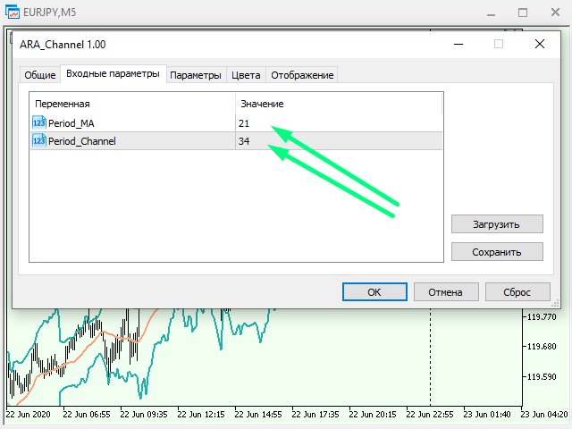
Task: Click the Переменная column header
Action: 63,104
